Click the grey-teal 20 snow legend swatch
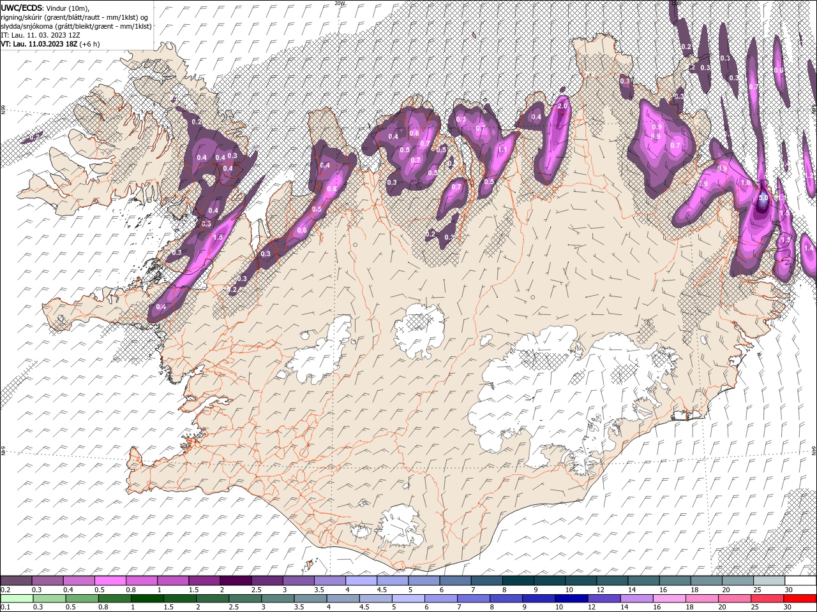The image size is (817, 612). pos(738,581)
